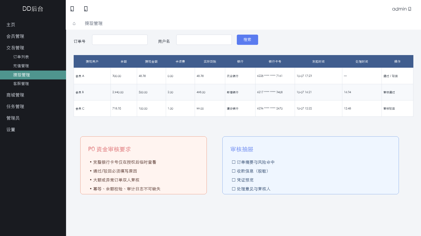Click the 99.00 actual amount cell
This screenshot has height=236, width=421.
click(x=210, y=109)
